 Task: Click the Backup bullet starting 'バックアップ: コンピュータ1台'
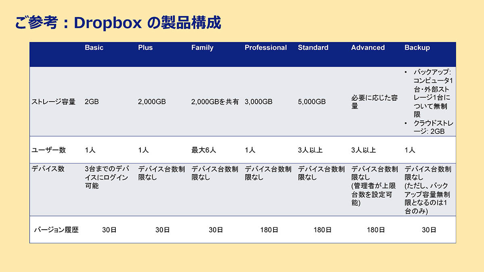[430, 93]
